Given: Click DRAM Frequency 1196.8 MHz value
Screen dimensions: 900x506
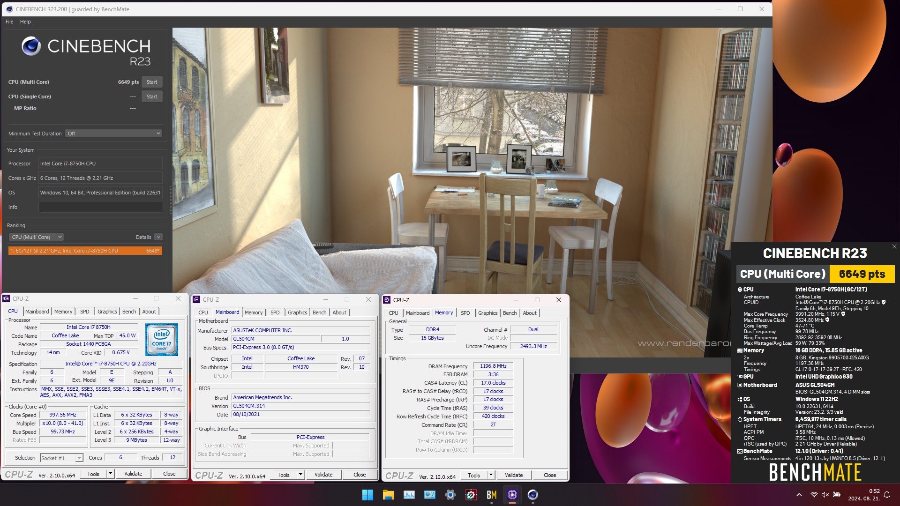Looking at the screenshot, I should click(x=493, y=366).
